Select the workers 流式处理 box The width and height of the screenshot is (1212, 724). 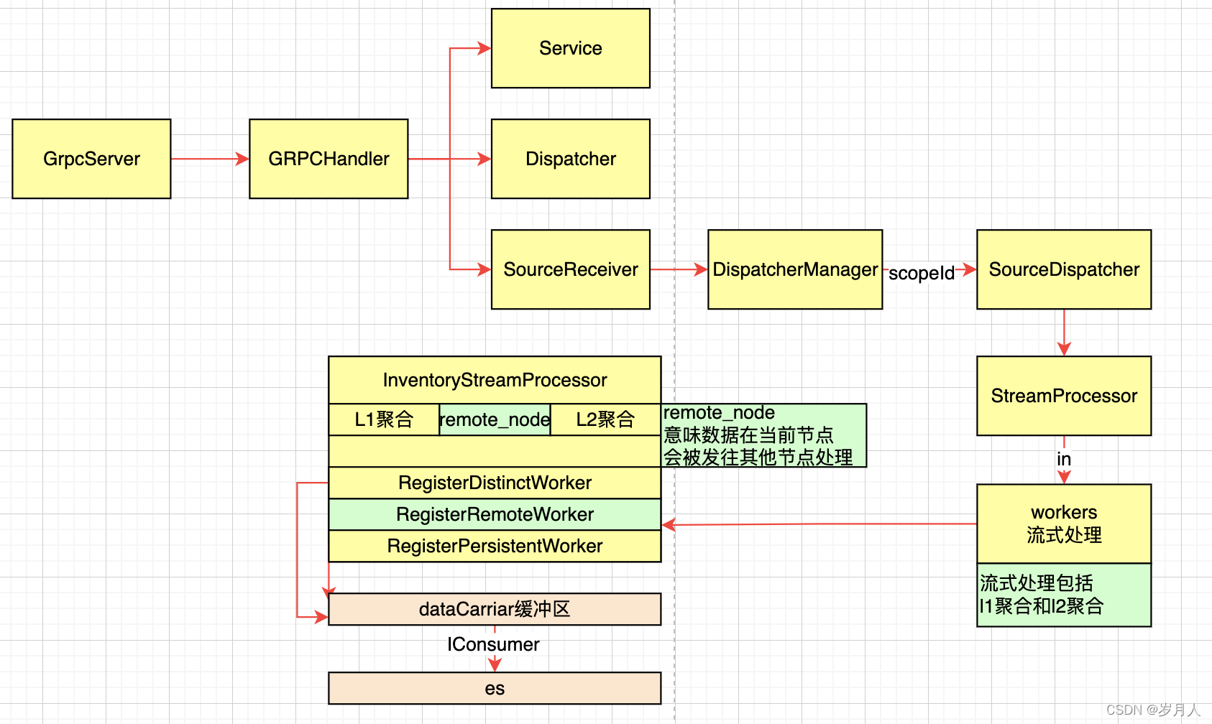tap(1064, 524)
